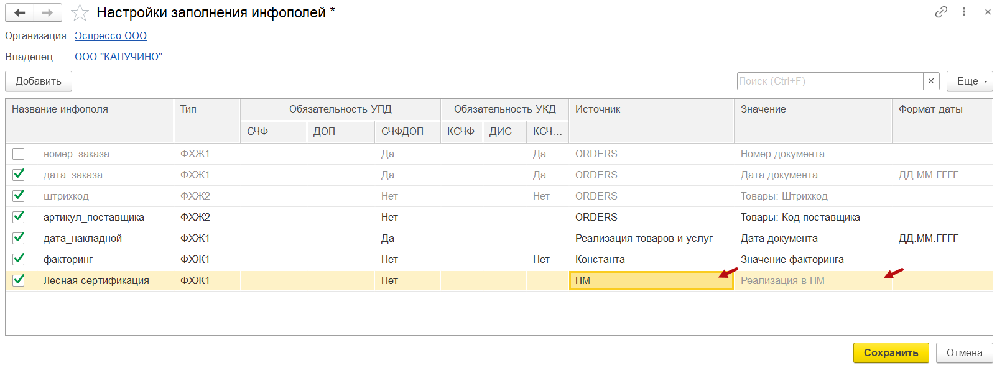
Task: Toggle checkbox for факторинг row
Action: coord(19,259)
